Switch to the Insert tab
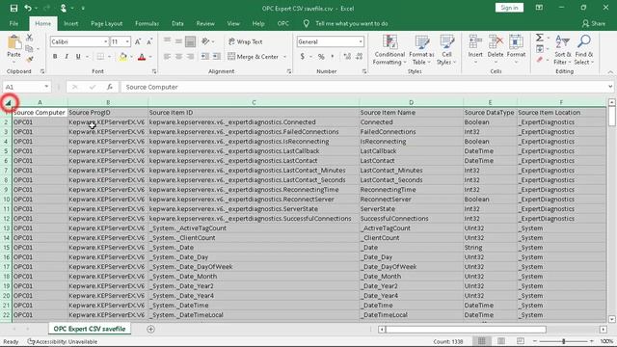617x347 pixels. [x=70, y=23]
